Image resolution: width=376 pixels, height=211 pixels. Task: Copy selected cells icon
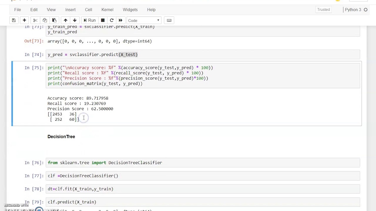point(45,21)
